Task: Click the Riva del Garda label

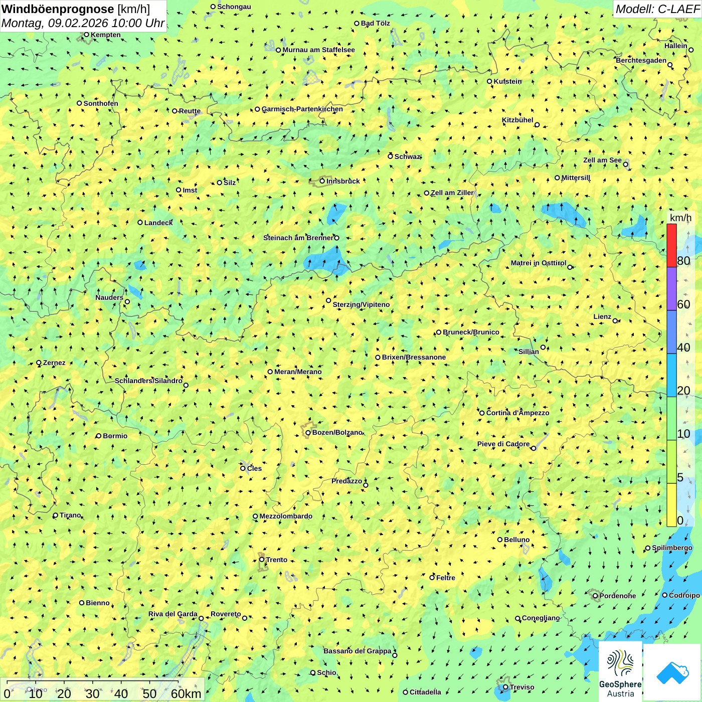Action: point(173,614)
